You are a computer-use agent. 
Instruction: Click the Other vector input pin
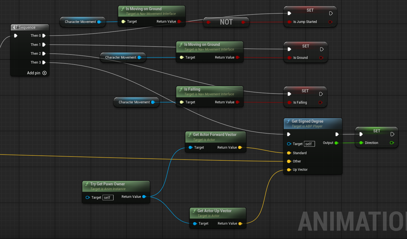(x=289, y=161)
